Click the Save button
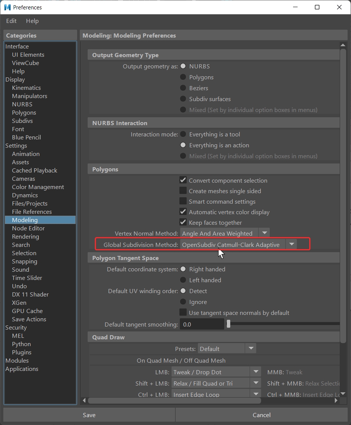The image size is (351, 425). [x=89, y=415]
